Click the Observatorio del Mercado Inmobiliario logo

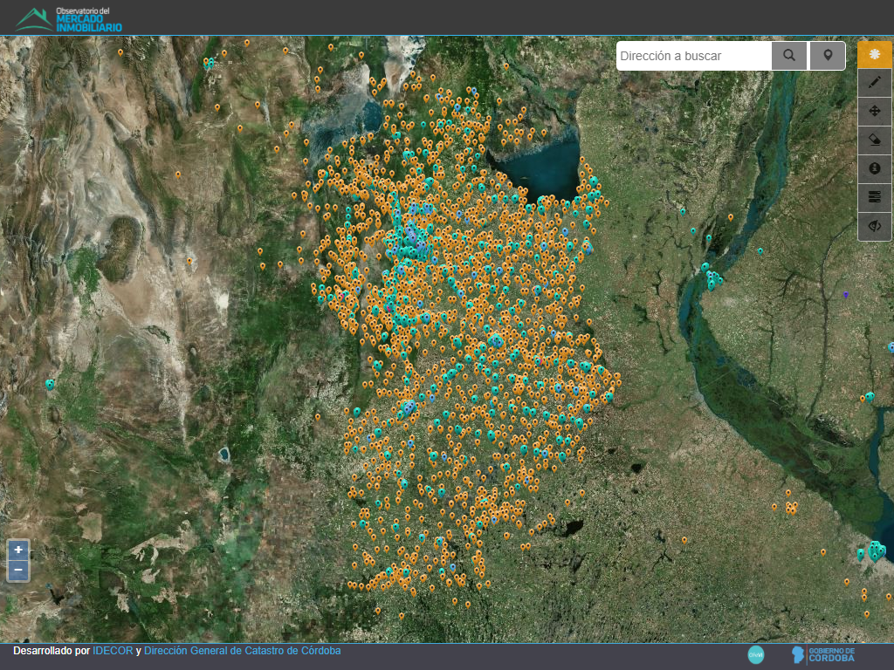coord(70,18)
